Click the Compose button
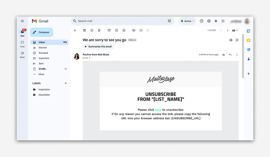The image size is (270, 157). tap(41, 32)
